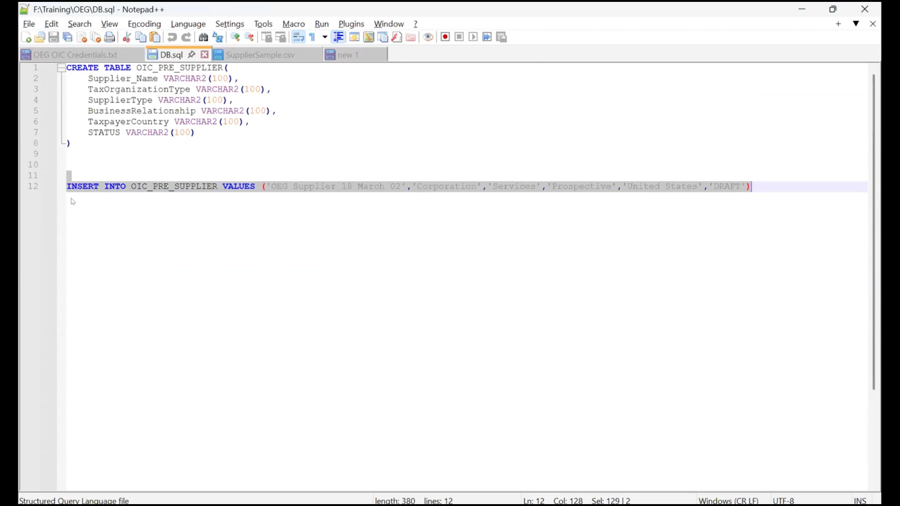Open the document list dropdown at top right

[x=856, y=23]
